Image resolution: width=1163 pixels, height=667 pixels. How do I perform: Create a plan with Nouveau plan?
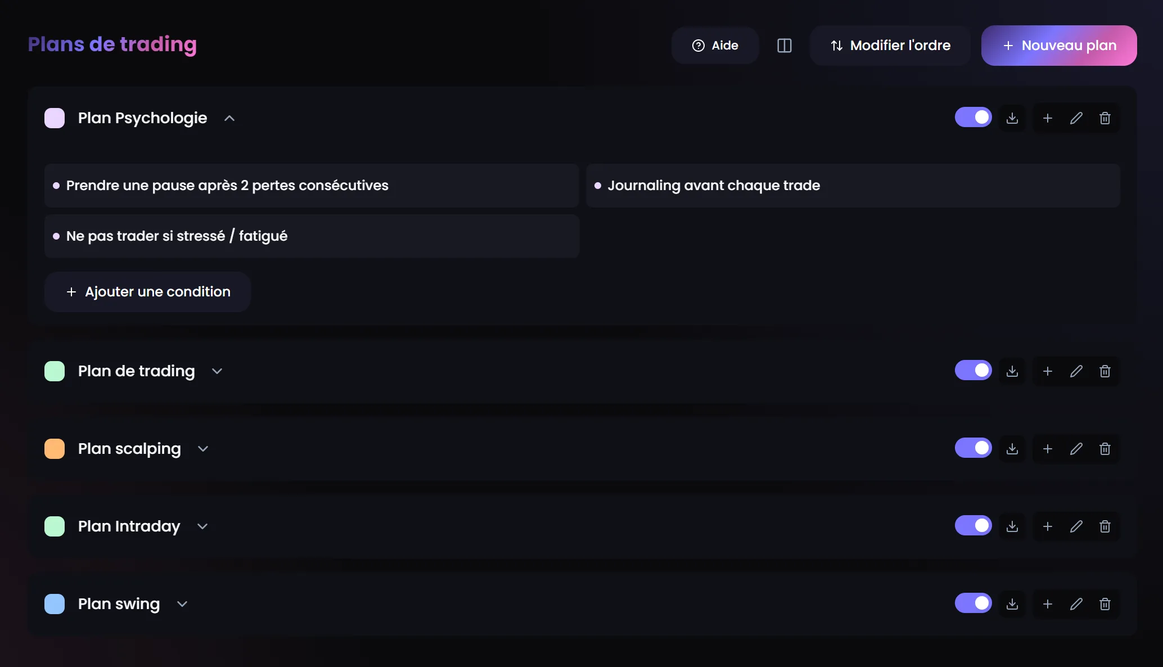click(x=1059, y=46)
